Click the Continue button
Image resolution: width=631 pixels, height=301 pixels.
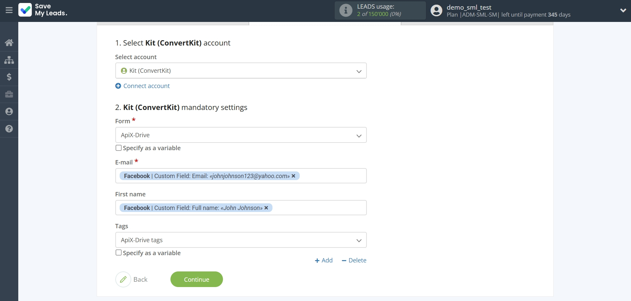point(196,279)
